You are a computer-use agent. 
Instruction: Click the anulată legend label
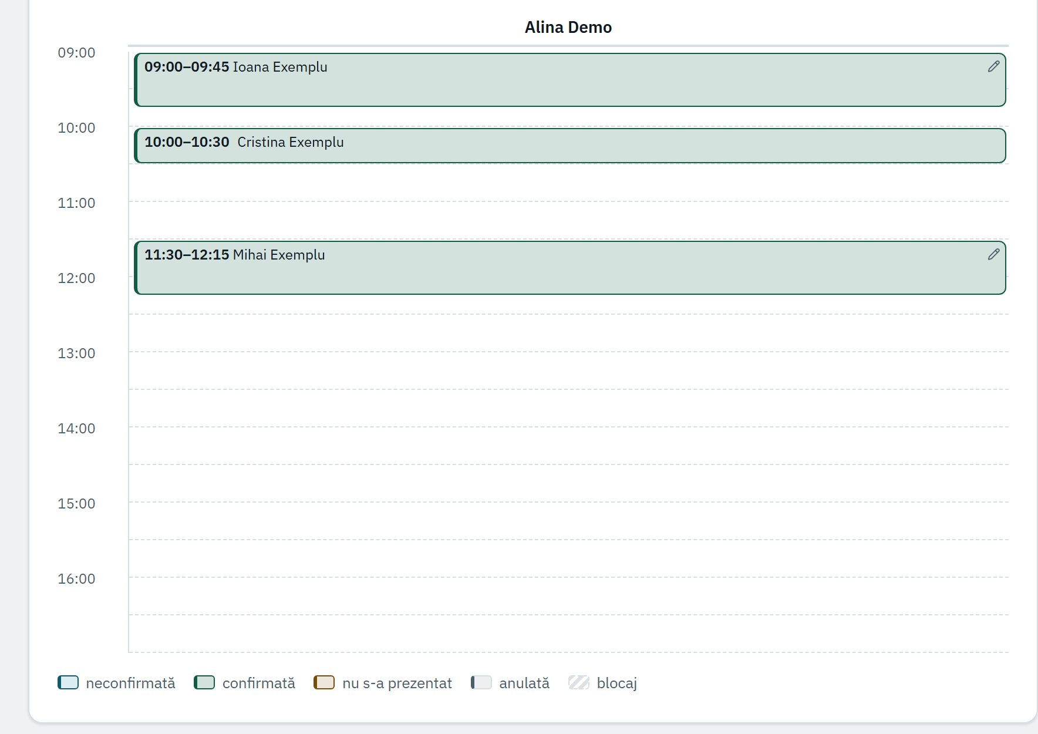tap(524, 683)
